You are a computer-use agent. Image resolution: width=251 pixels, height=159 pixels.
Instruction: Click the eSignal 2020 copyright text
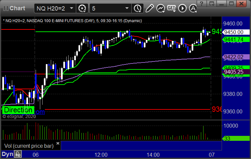19,116
